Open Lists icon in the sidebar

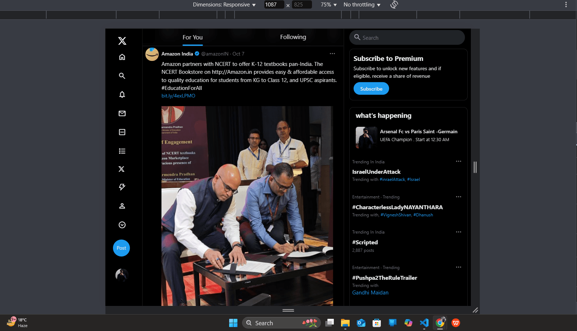(x=122, y=151)
